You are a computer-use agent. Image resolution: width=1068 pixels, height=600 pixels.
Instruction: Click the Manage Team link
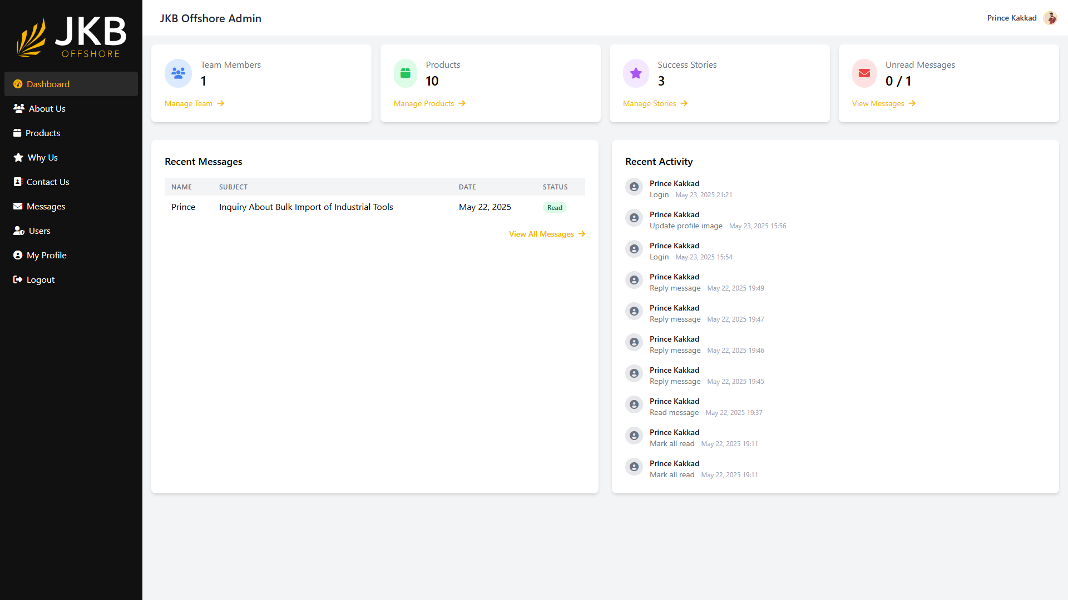point(189,103)
